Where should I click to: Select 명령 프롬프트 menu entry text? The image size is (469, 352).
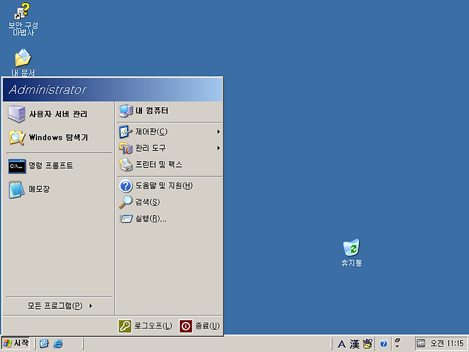51,166
